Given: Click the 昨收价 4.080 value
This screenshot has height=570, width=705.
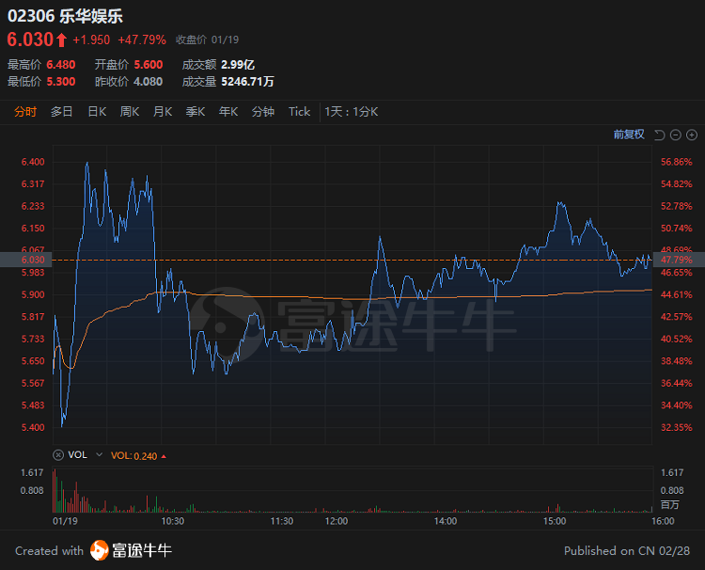Looking at the screenshot, I should tap(149, 82).
